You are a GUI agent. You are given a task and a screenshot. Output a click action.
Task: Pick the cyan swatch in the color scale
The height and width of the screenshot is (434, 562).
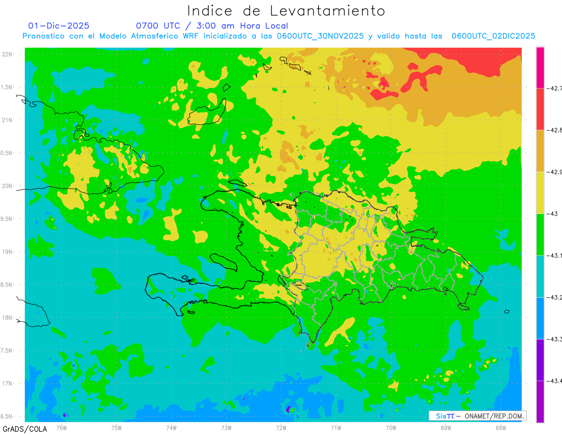coord(540,276)
